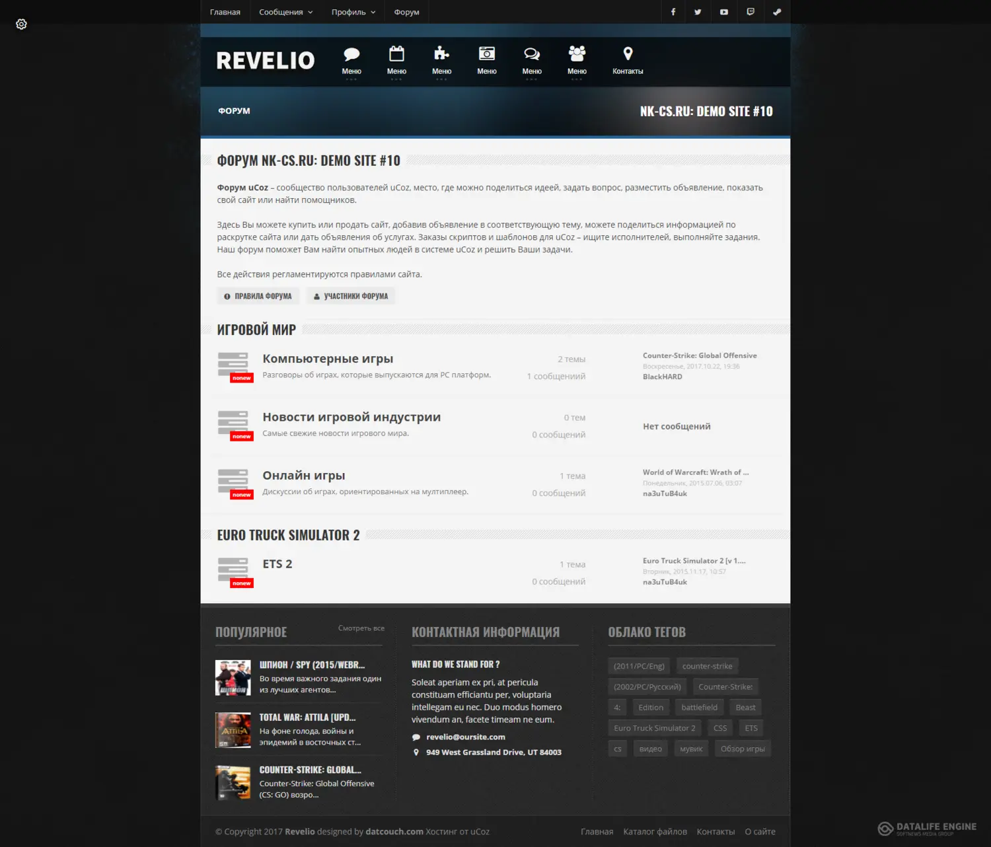991x847 pixels.
Task: Click the location pin beside the address
Action: [x=416, y=753]
